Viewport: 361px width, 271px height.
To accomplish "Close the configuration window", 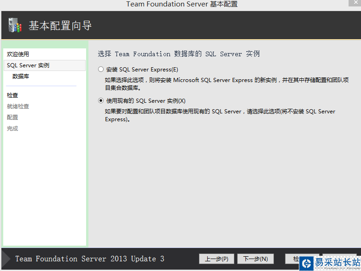I will [x=355, y=3].
